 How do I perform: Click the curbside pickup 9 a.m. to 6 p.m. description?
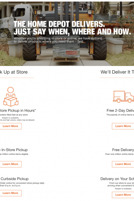22,184
